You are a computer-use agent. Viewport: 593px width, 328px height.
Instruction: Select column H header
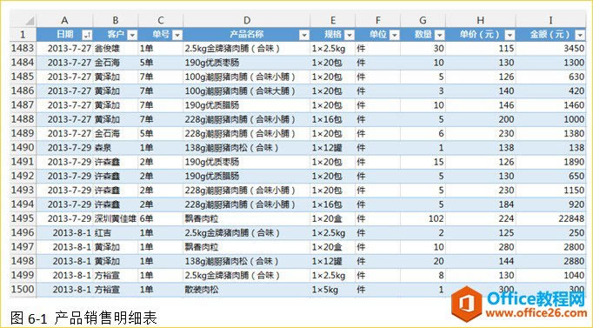tap(480, 20)
